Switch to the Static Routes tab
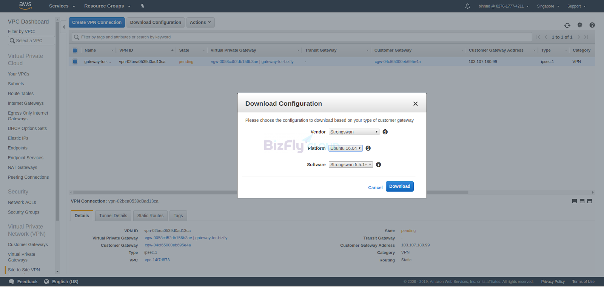 pos(150,216)
